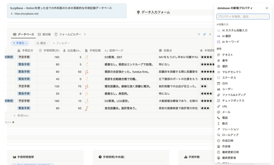Open the 症例ページ column header
This screenshot has width=274, height=165.
click(130, 50)
